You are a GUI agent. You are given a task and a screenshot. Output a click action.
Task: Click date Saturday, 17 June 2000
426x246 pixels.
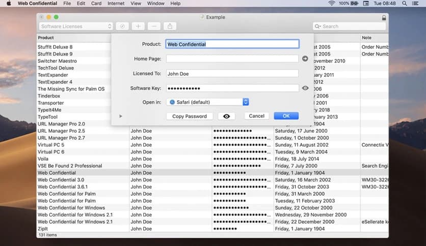pyautogui.click(x=301, y=131)
